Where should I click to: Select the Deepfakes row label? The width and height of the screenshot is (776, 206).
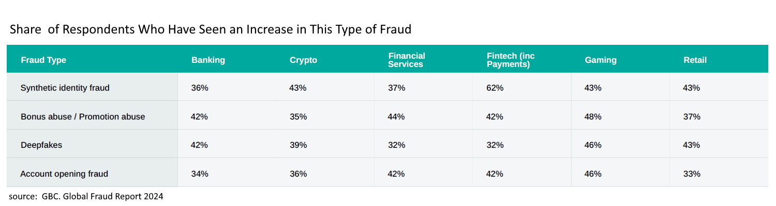coord(41,145)
